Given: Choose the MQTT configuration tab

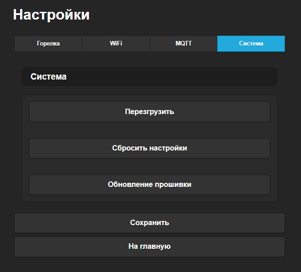Looking at the screenshot, I should click(183, 44).
